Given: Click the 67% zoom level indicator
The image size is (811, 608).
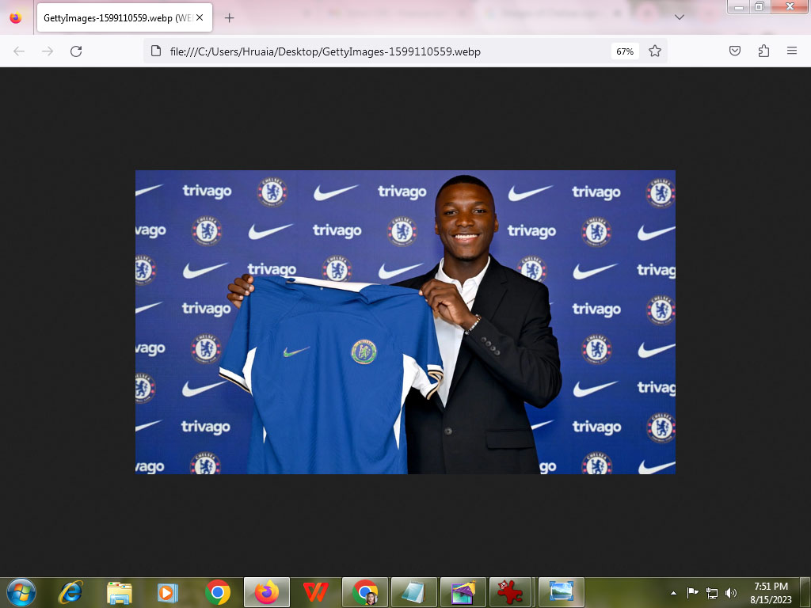Looking at the screenshot, I should 625,51.
